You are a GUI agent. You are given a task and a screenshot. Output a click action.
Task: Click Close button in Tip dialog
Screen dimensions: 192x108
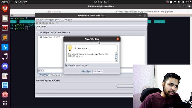[x=98, y=71]
